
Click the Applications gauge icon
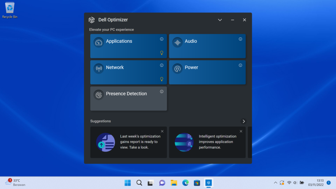(98, 42)
